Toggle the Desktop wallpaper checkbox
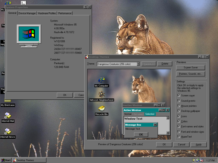The image size is (218, 163). click(179, 111)
